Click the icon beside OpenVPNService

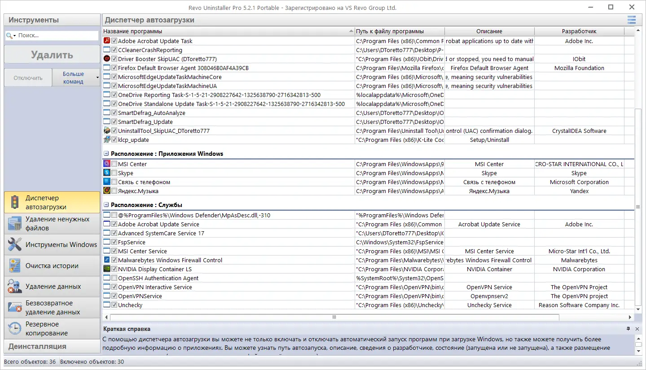pyautogui.click(x=107, y=296)
